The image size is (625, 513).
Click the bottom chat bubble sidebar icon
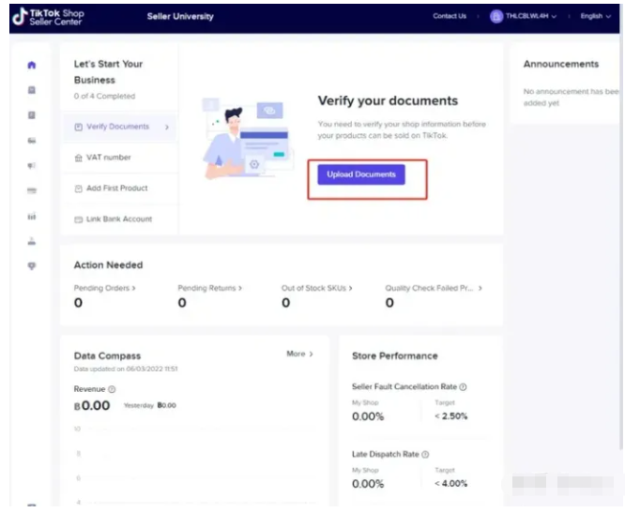[x=32, y=266]
